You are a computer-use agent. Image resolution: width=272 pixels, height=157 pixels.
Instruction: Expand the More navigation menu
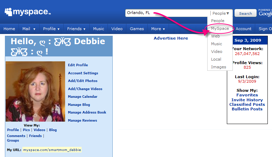[158, 29]
